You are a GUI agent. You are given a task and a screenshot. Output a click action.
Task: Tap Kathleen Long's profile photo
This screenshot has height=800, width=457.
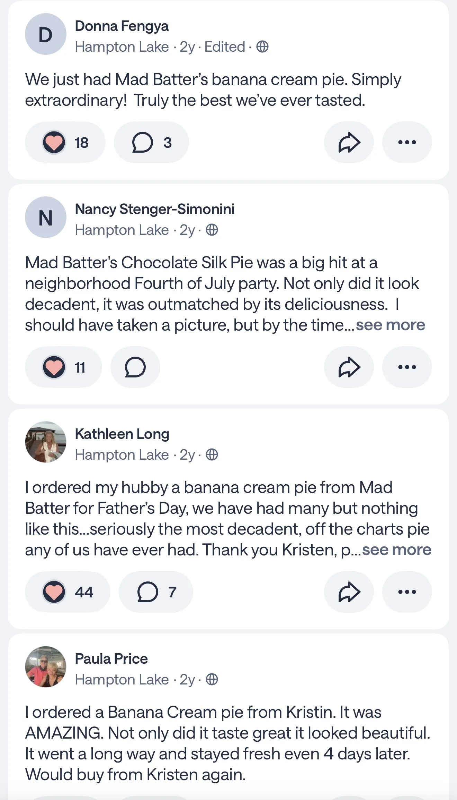coord(46,442)
